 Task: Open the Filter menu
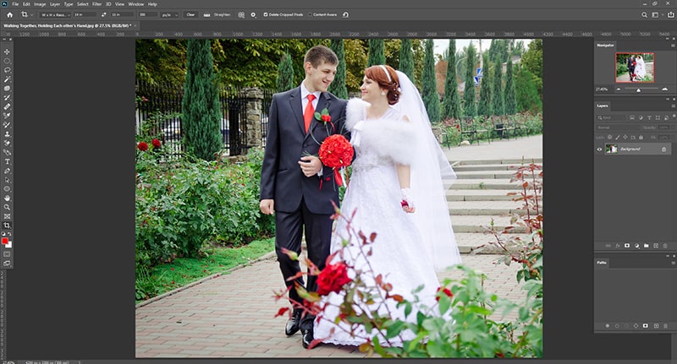[x=96, y=4]
